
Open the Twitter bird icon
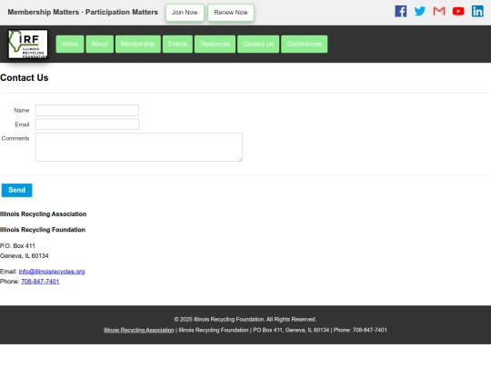coord(420,11)
